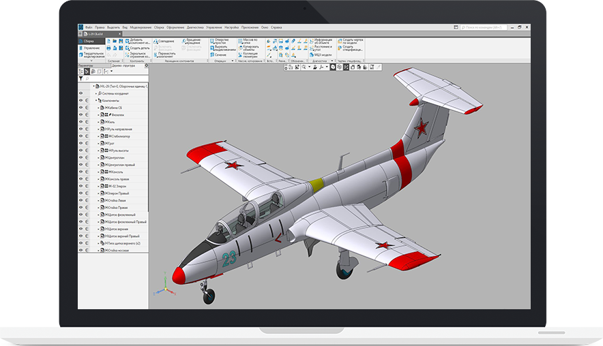Open the Диагностика menu
Image resolution: width=603 pixels, height=346 pixels.
pos(195,28)
